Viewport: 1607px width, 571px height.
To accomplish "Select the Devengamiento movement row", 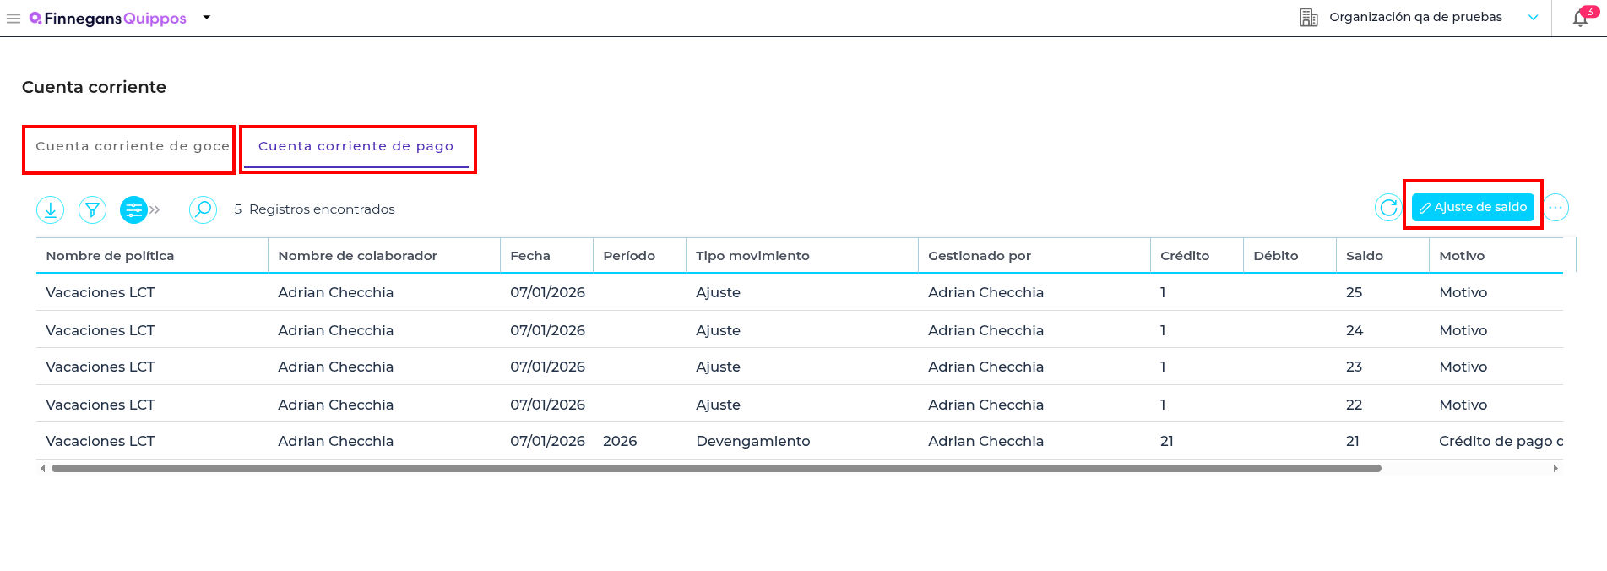I will [x=752, y=441].
